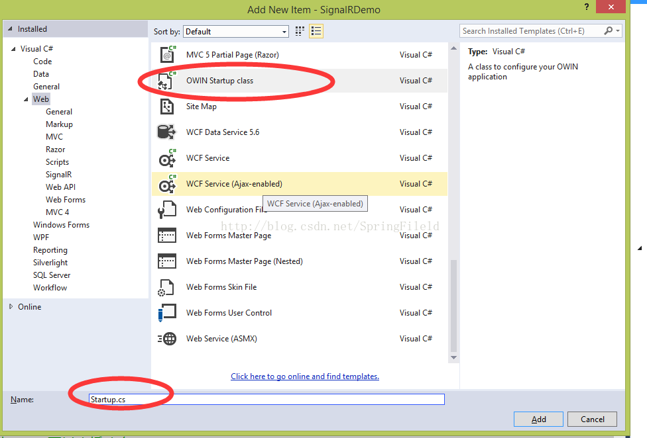Collapse the Installed section
The image size is (647, 438).
coord(11,29)
